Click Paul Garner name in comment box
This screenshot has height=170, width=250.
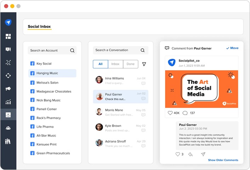[188, 125]
